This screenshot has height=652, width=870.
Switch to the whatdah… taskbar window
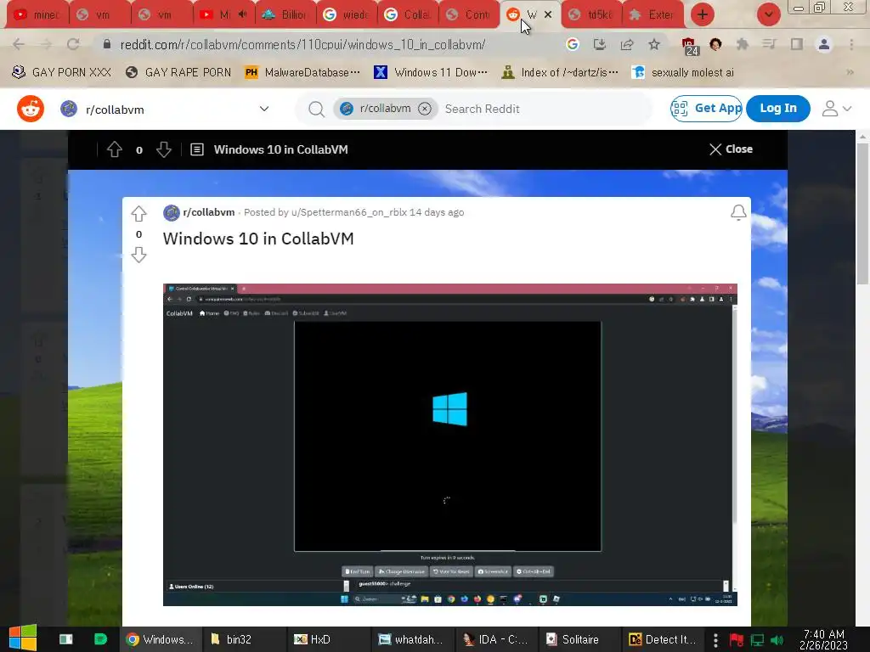pos(412,639)
